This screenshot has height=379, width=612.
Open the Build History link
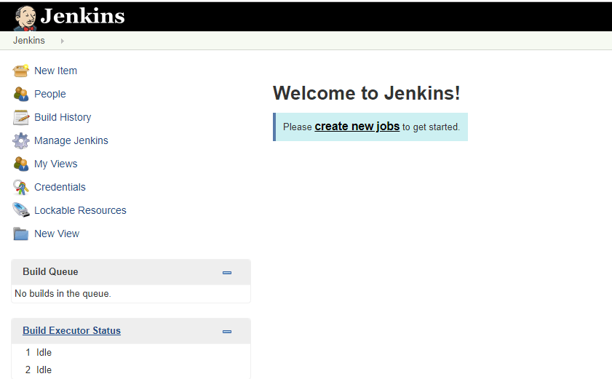click(x=63, y=117)
